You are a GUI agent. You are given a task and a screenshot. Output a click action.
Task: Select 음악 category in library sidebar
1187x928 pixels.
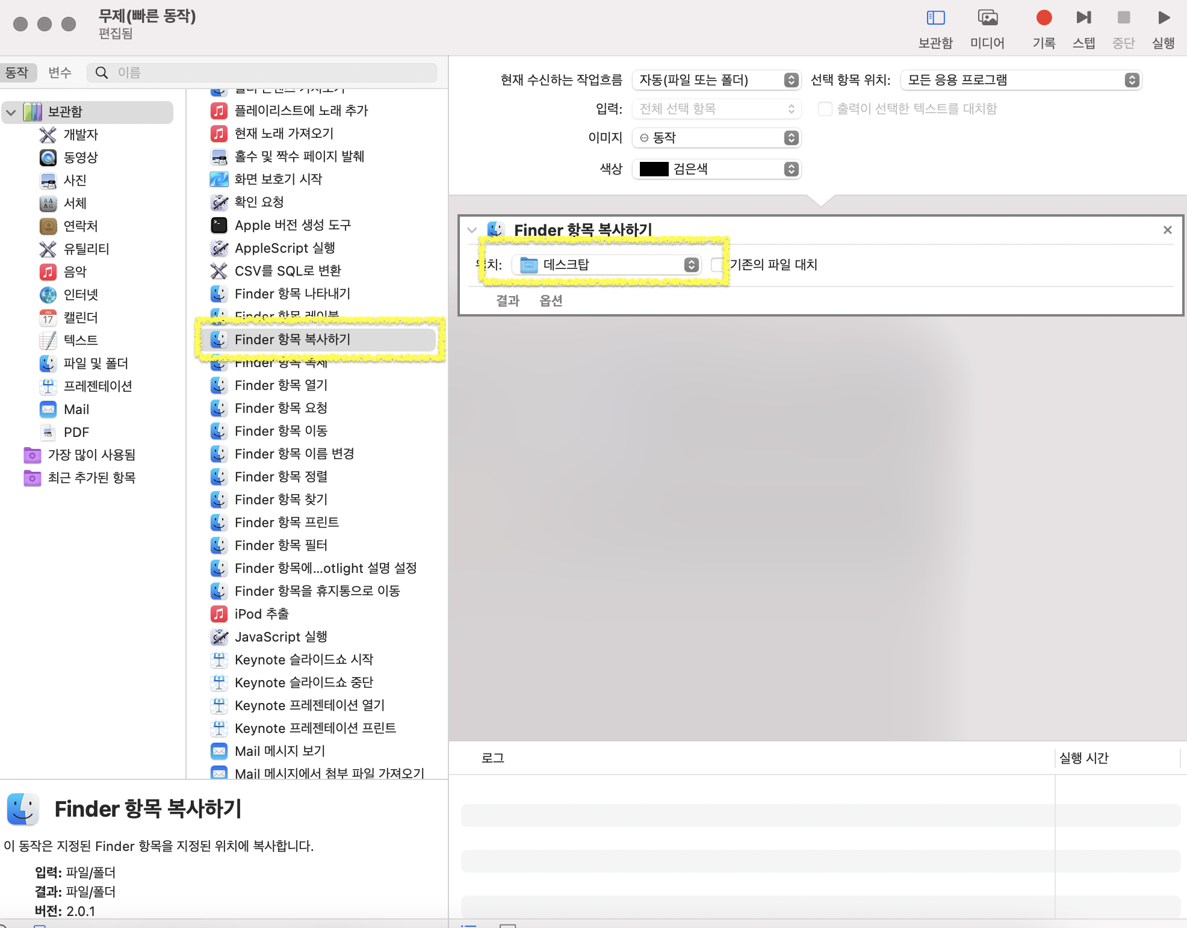coord(75,271)
